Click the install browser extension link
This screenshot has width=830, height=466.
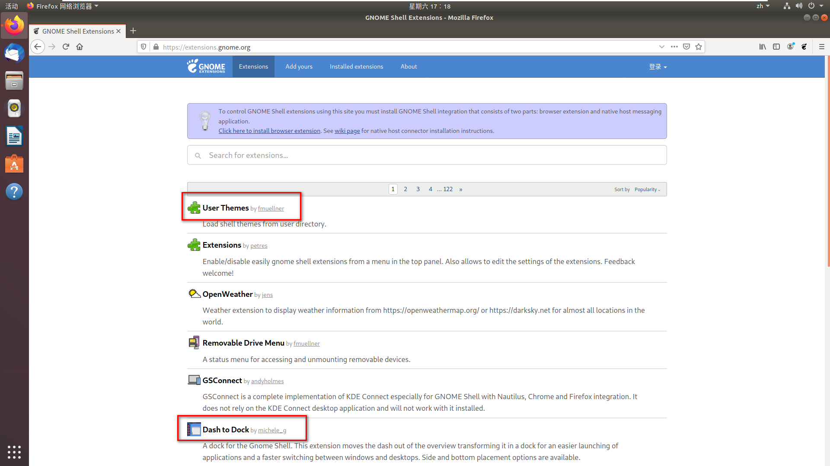click(269, 131)
